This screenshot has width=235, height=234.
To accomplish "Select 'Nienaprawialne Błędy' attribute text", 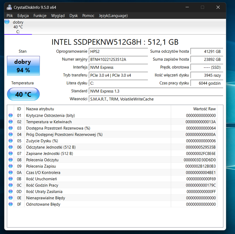I will click(46, 198).
